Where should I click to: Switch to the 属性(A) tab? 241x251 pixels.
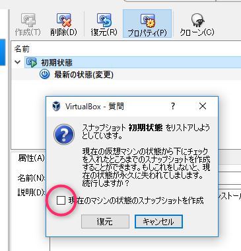31,158
